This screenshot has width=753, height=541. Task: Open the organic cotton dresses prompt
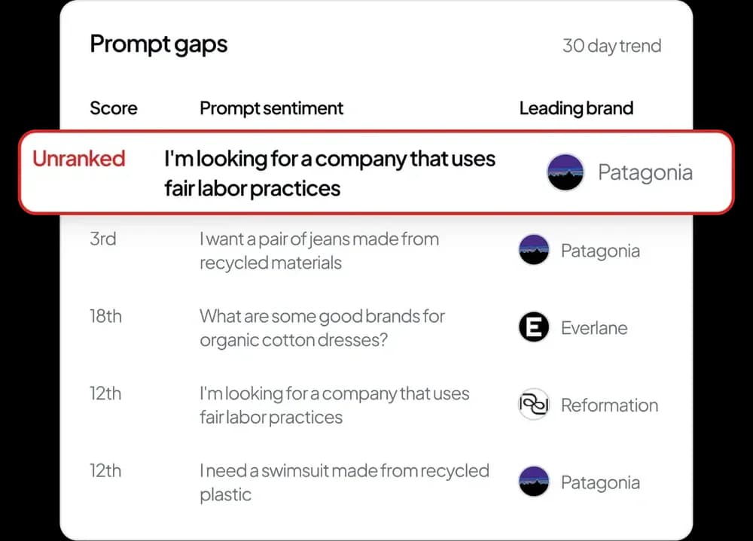tap(322, 328)
